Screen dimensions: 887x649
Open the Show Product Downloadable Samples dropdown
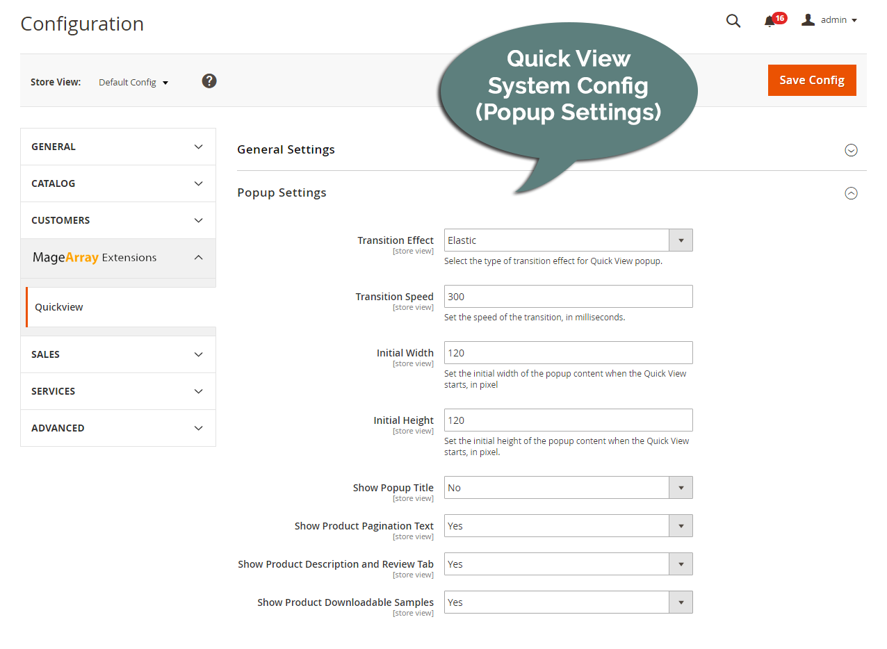[x=681, y=602]
